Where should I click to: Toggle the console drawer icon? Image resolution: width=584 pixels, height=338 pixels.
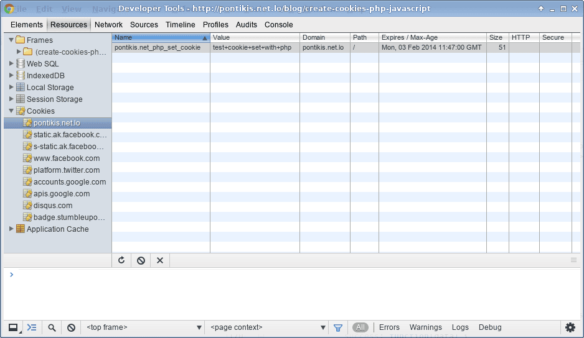point(32,327)
